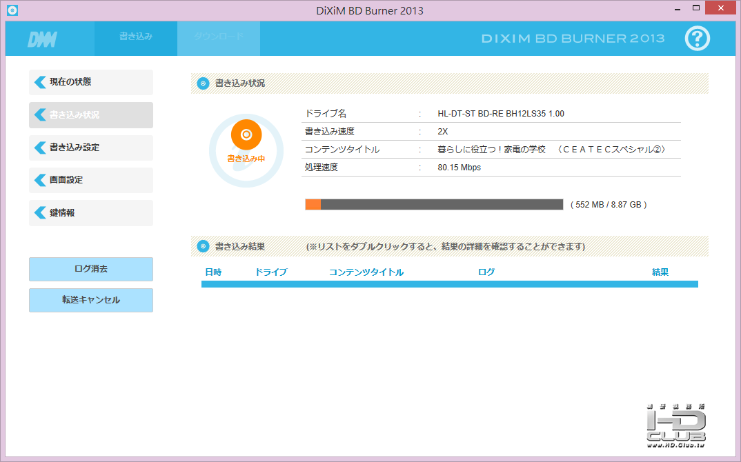Select 書き込み状況 in the sidebar

[91, 114]
